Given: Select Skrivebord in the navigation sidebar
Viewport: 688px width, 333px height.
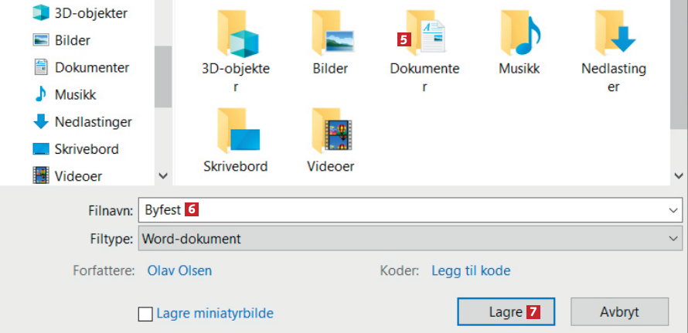Looking at the screenshot, I should pos(86,149).
